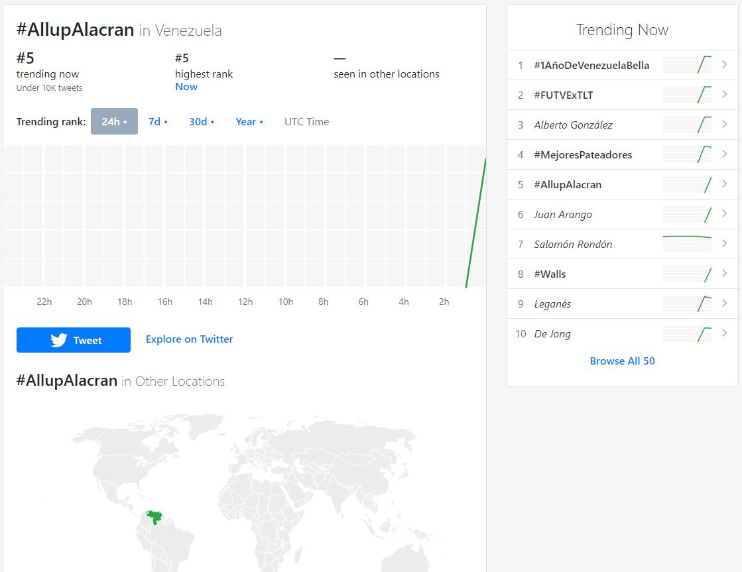Image resolution: width=742 pixels, height=572 pixels.
Task: Expand chevron next to Leganés
Action: coord(725,303)
